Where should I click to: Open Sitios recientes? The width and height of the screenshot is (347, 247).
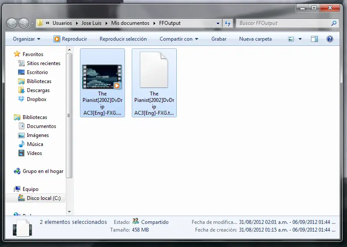(44, 63)
